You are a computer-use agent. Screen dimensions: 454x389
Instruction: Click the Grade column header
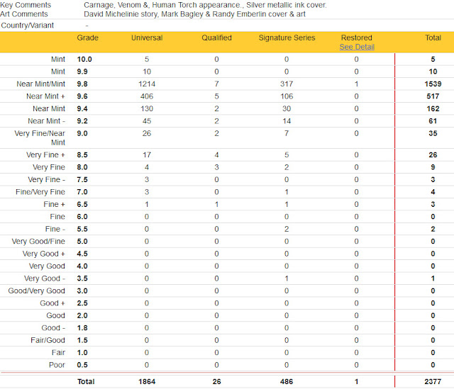click(x=87, y=38)
